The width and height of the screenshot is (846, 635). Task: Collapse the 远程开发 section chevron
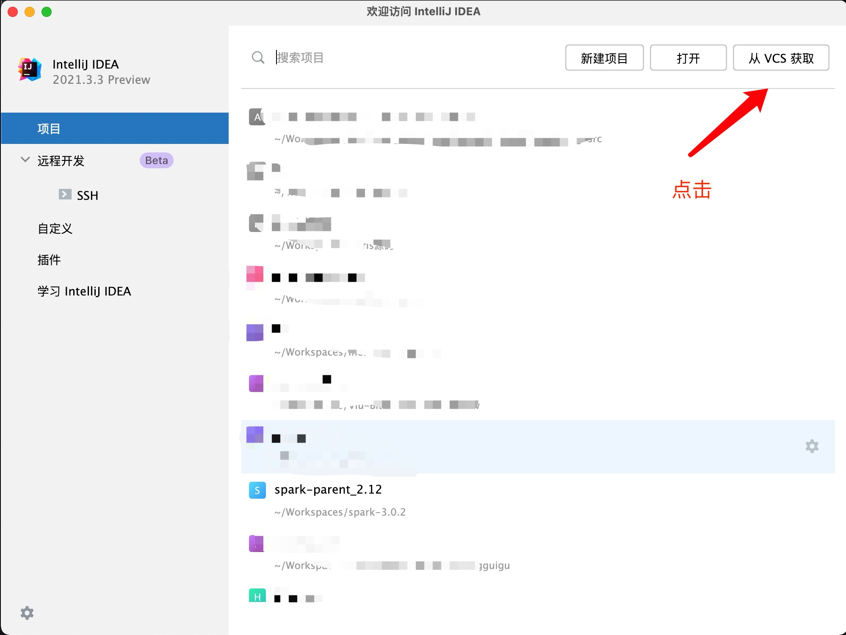(25, 160)
